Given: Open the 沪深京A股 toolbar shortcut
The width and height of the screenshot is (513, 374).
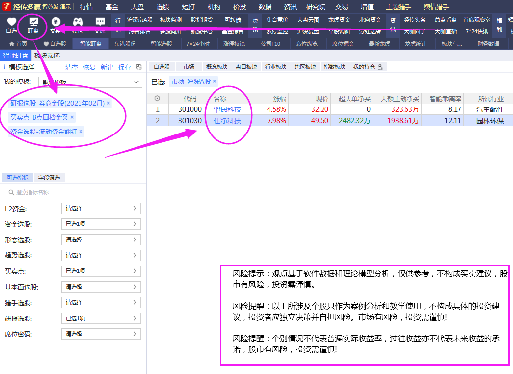Looking at the screenshot, I should [140, 20].
